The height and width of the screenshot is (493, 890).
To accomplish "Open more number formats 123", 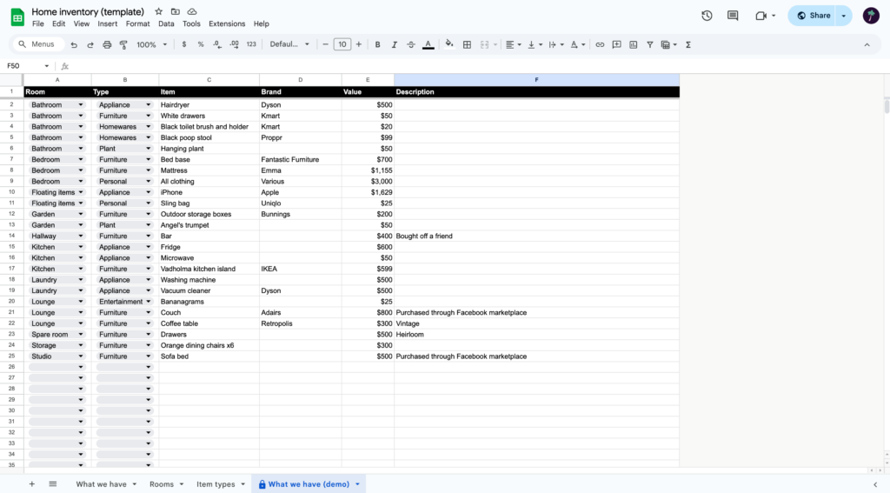I will pyautogui.click(x=251, y=44).
